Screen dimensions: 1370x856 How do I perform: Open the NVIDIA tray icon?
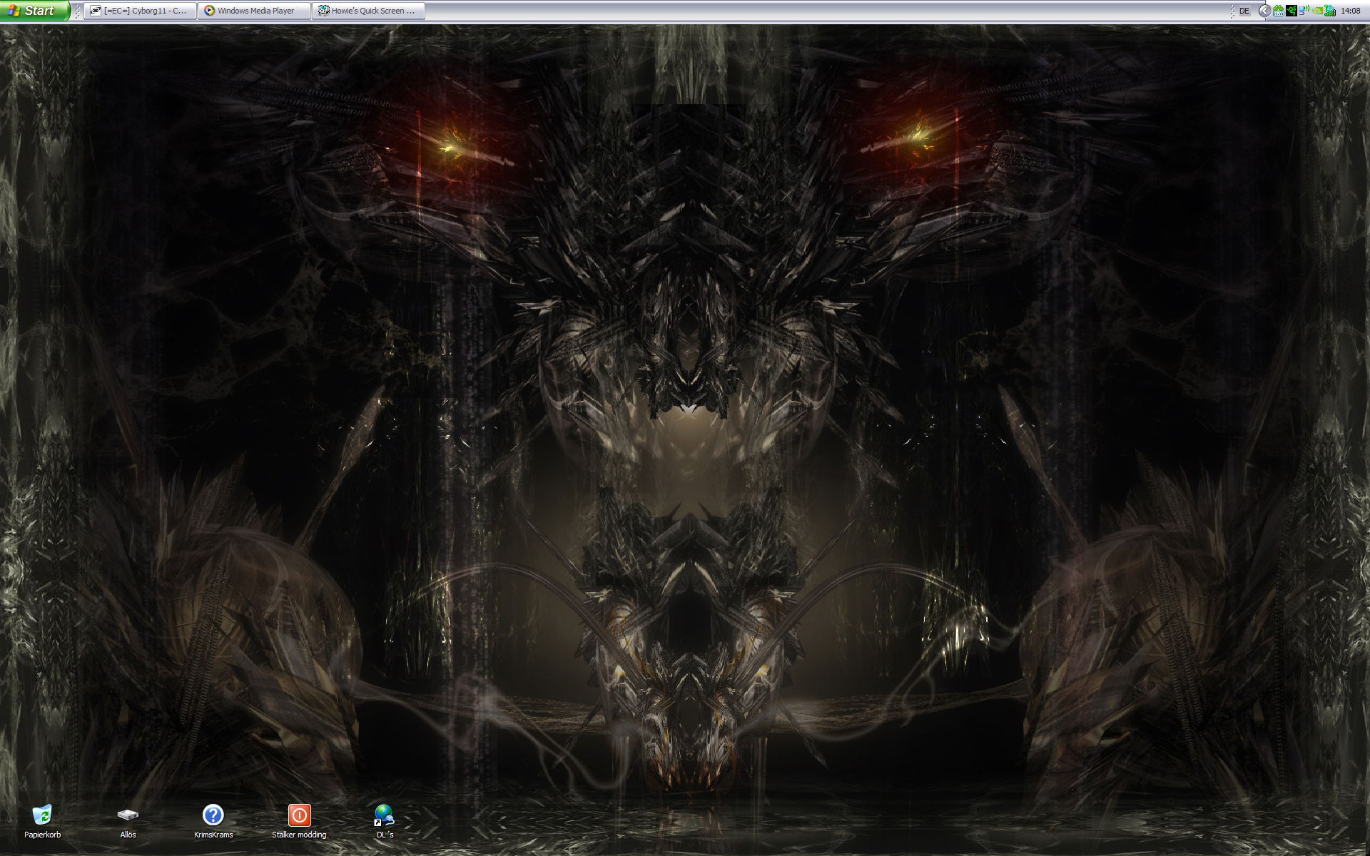pyautogui.click(x=1317, y=11)
